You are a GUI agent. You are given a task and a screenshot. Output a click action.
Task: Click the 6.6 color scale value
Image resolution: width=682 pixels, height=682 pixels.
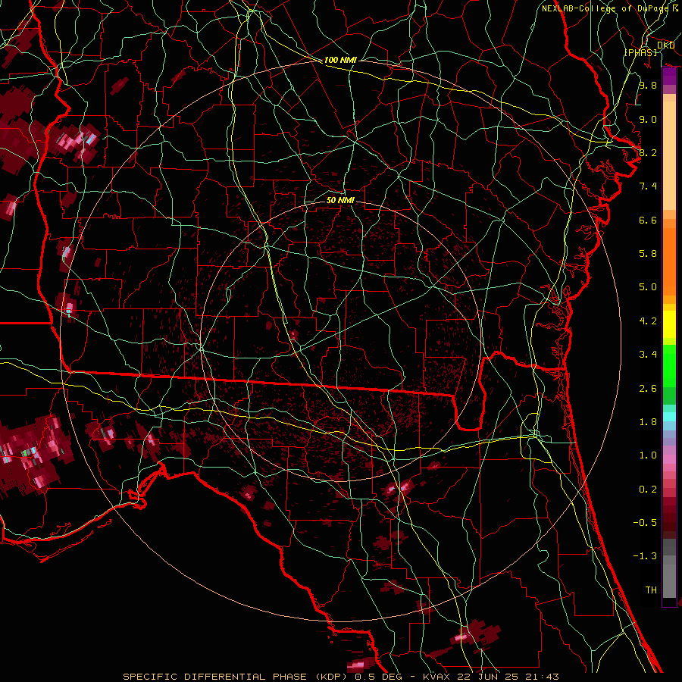(648, 220)
